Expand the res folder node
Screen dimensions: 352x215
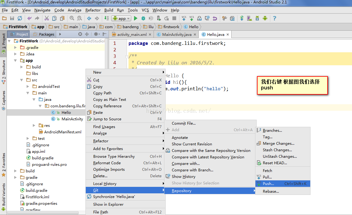(x=34, y=126)
